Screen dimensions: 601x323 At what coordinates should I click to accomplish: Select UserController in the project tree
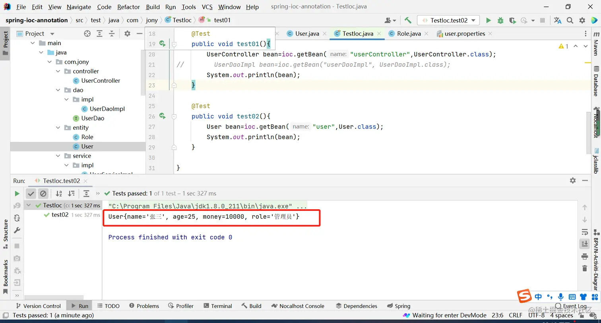click(x=101, y=81)
